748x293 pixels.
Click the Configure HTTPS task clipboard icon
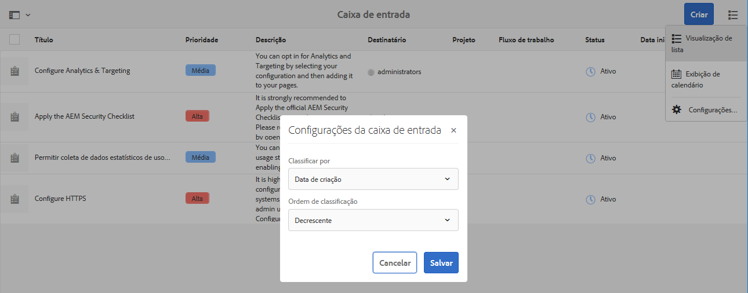[x=14, y=199]
